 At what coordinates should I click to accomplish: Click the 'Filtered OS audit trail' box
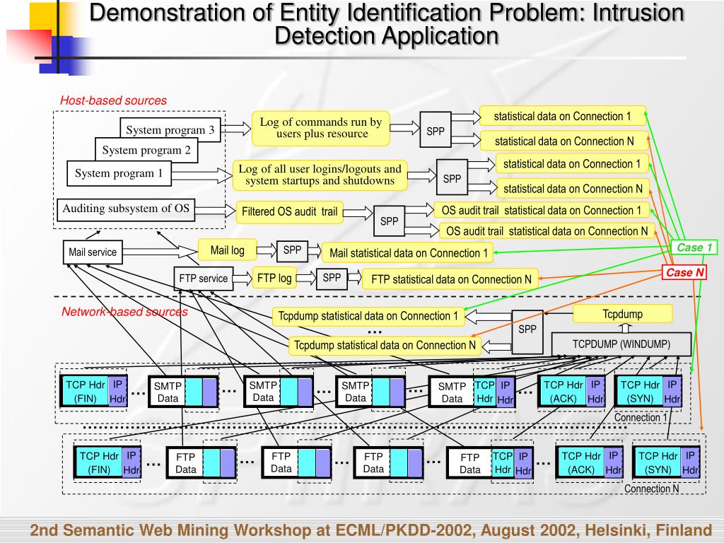pyautogui.click(x=289, y=212)
